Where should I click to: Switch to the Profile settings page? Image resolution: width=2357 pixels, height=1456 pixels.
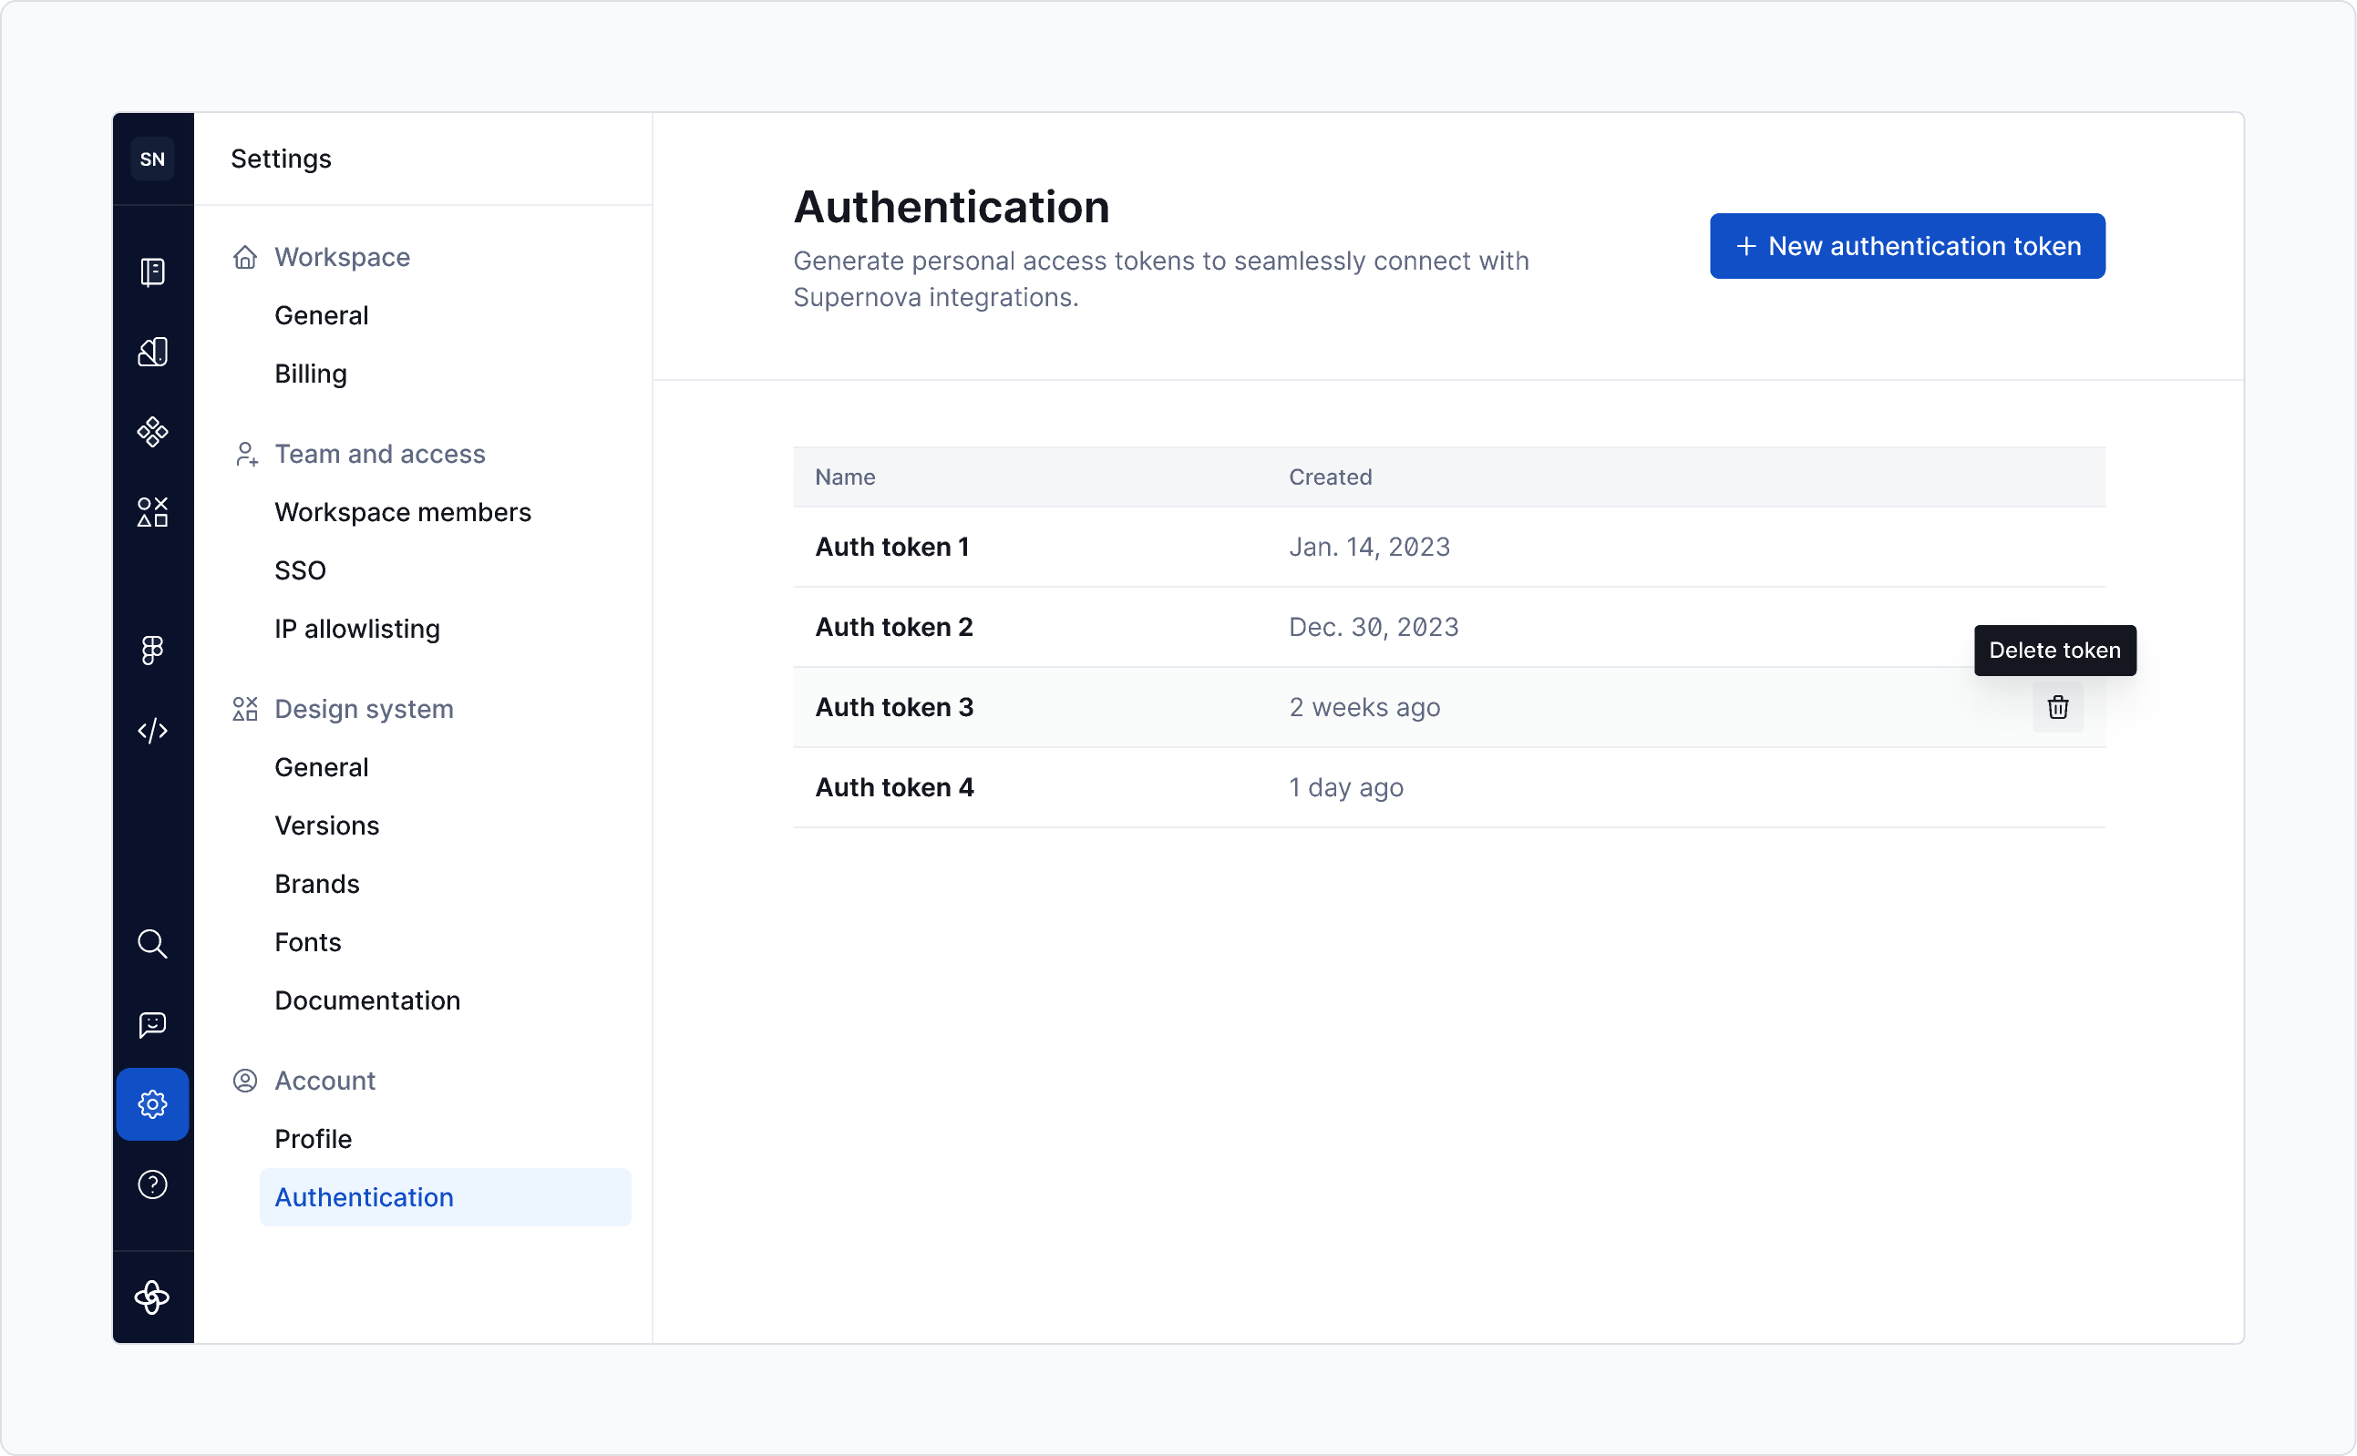tap(313, 1138)
